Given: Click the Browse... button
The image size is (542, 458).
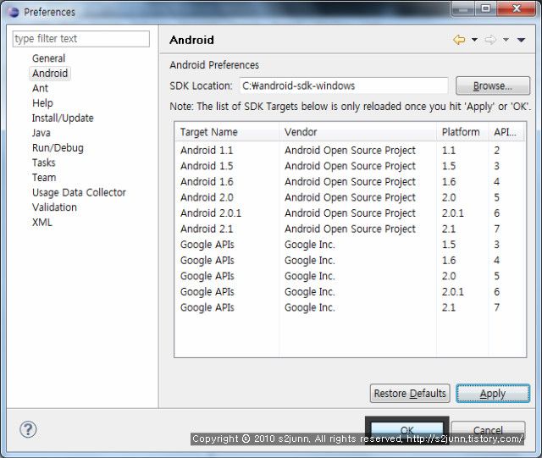Looking at the screenshot, I should pos(493,86).
